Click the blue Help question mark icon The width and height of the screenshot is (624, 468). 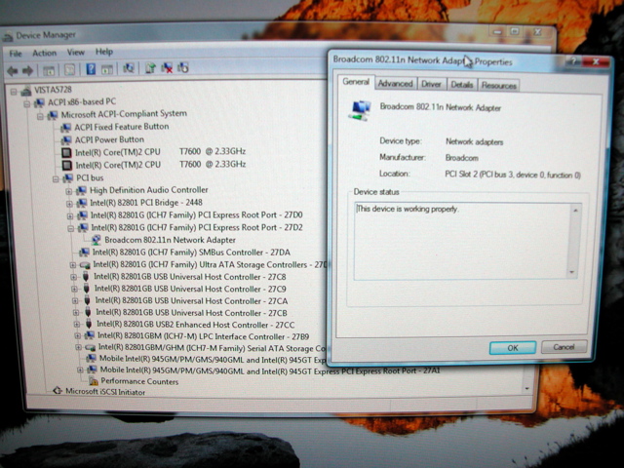pos(91,69)
